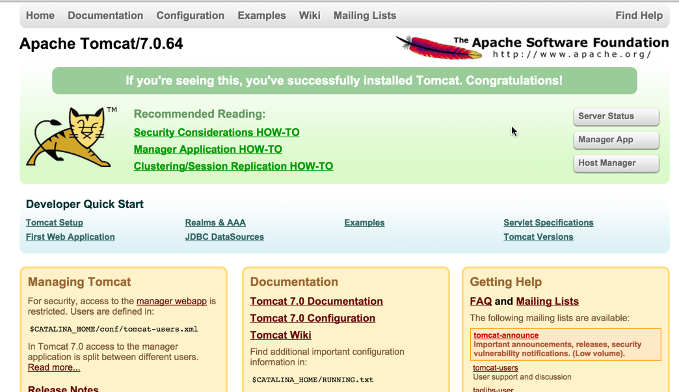The width and height of the screenshot is (679, 392).
Task: Click the Recommended Reading heading
Action: coord(199,114)
